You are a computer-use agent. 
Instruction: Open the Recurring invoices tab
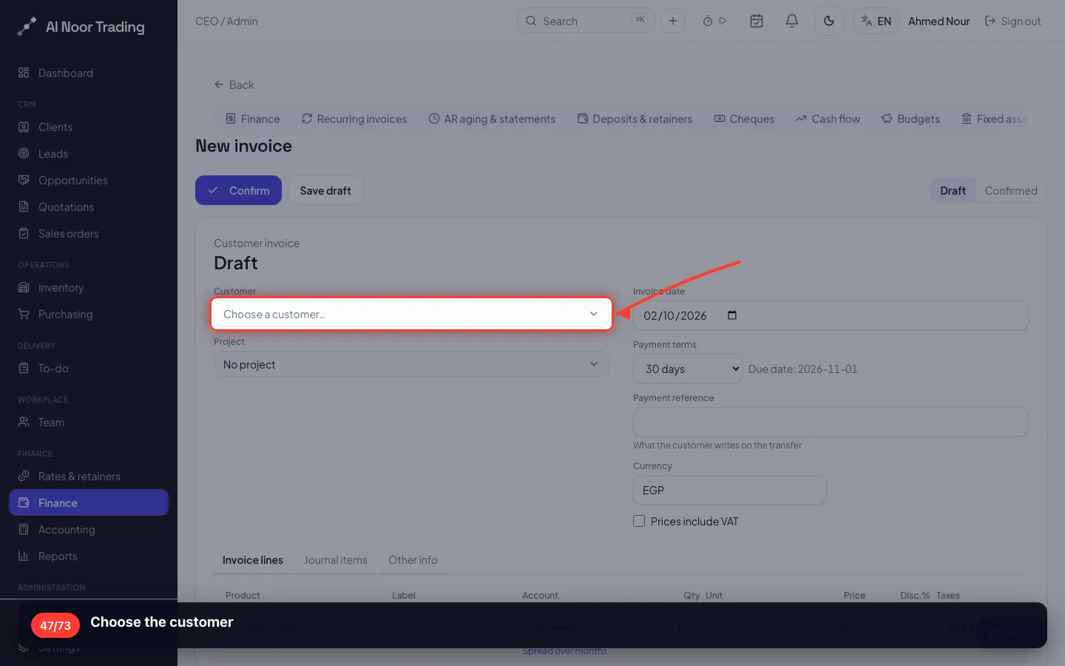point(354,118)
